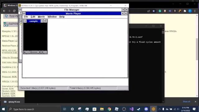
Task: Click the Total 6 file(s) status text
Action: coord(85,88)
